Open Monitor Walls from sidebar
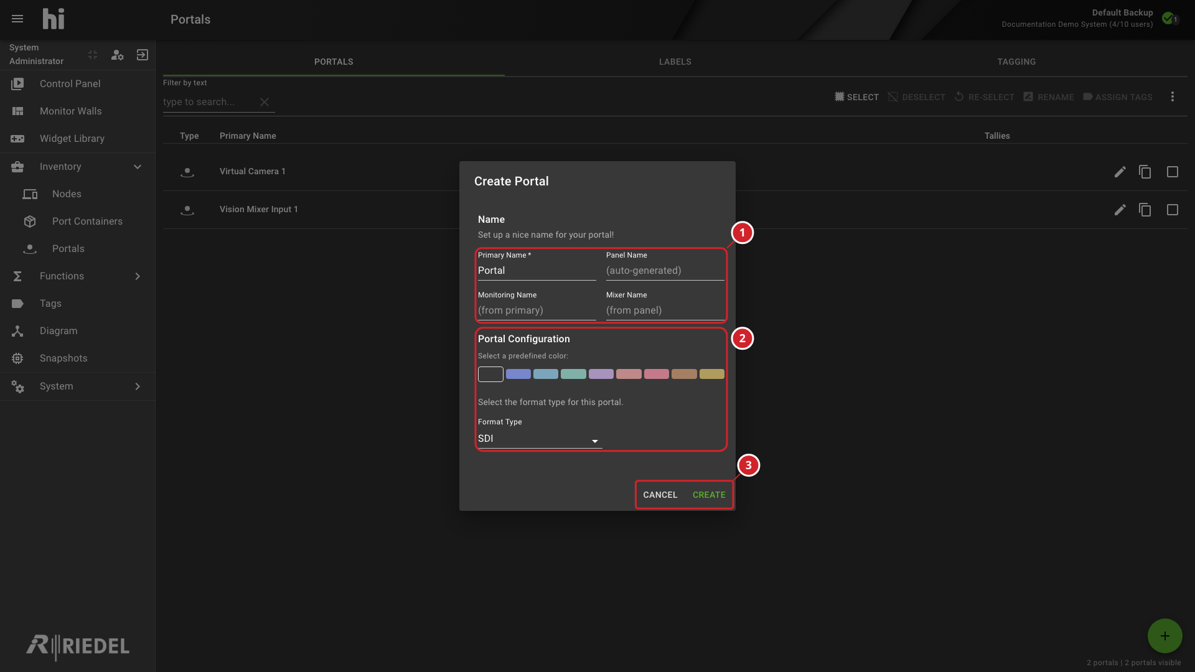Viewport: 1195px width, 672px height. tap(77, 111)
